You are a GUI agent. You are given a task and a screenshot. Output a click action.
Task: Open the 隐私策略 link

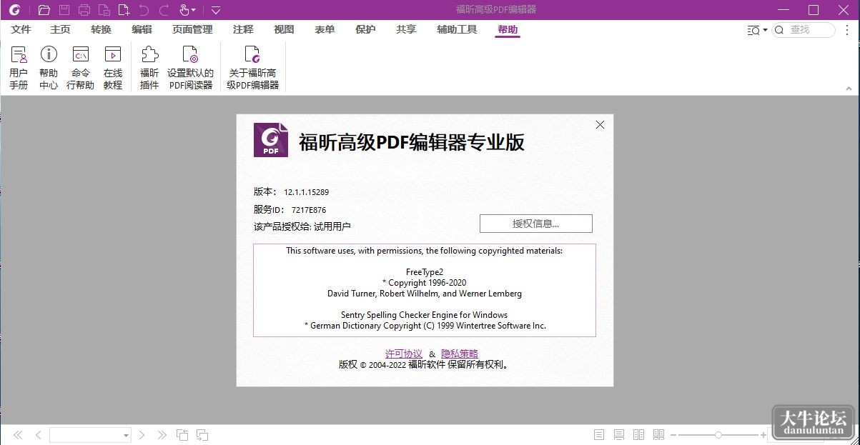pos(460,354)
